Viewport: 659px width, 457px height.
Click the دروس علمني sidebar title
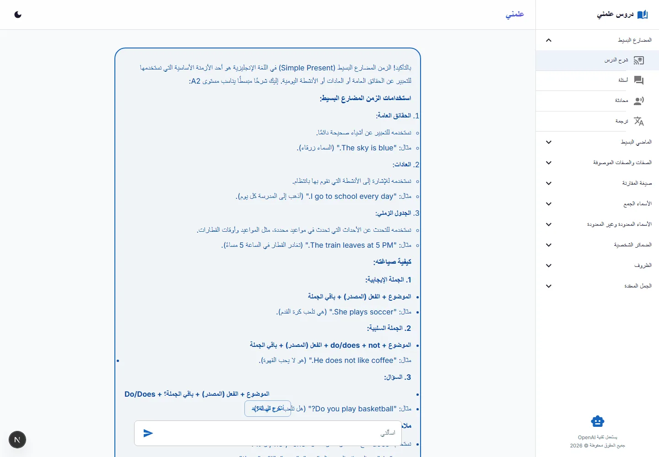(616, 14)
